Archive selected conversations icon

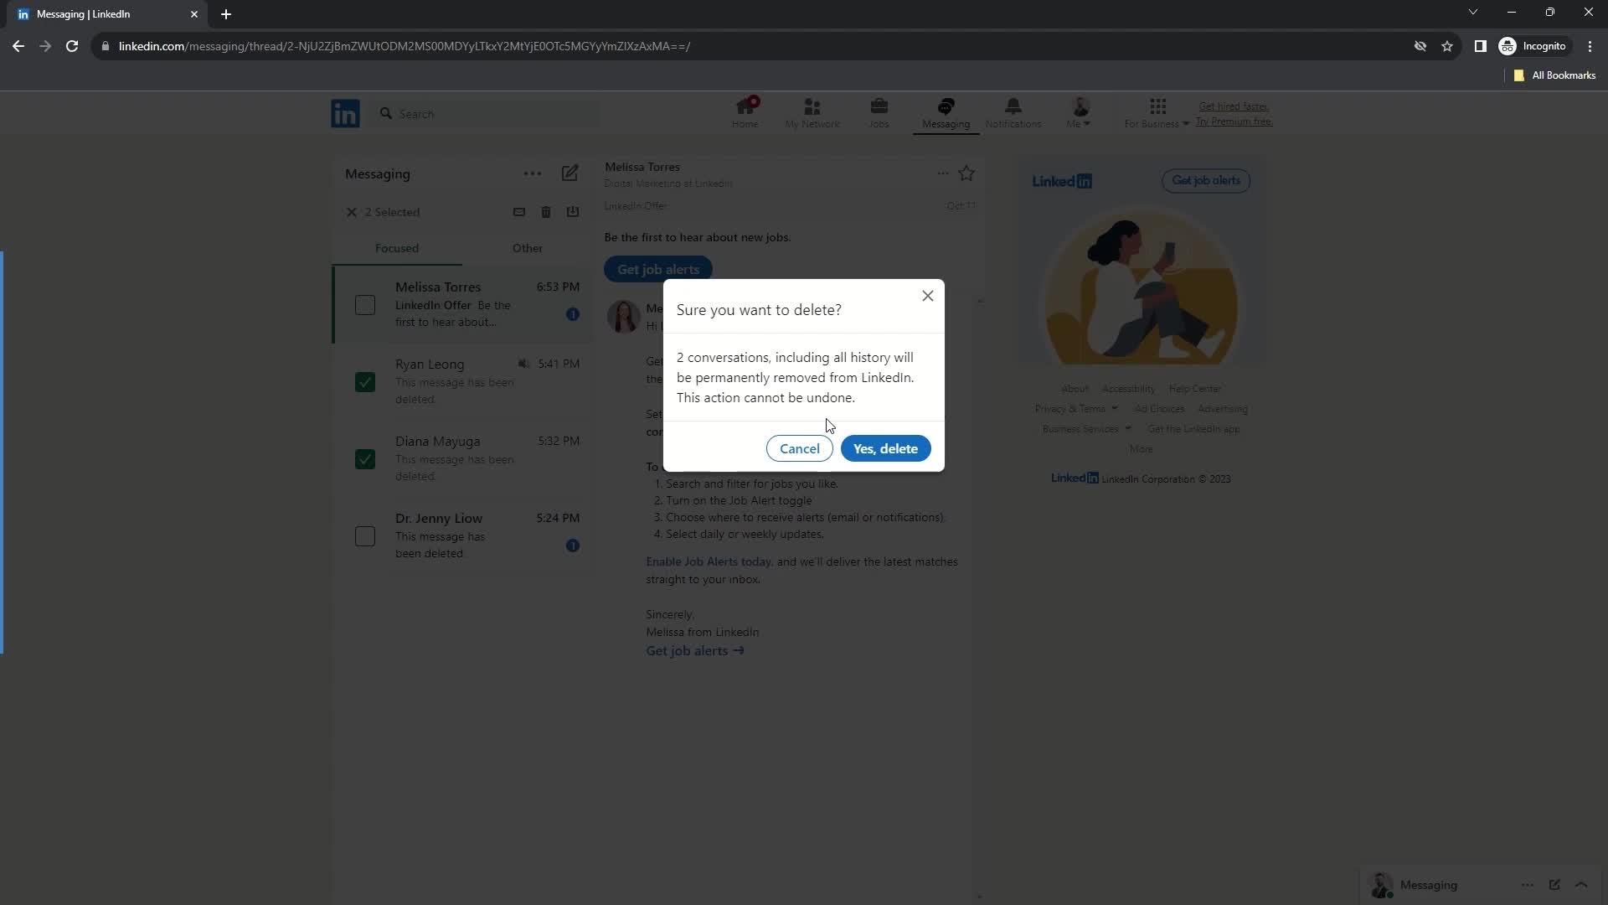click(573, 212)
